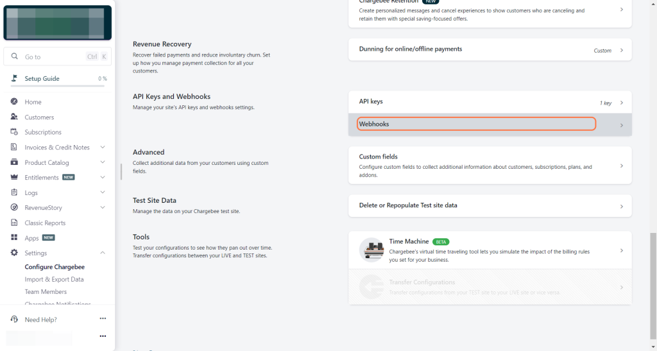Open the API keys row
Viewport: 657px width, 351px height.
(490, 103)
